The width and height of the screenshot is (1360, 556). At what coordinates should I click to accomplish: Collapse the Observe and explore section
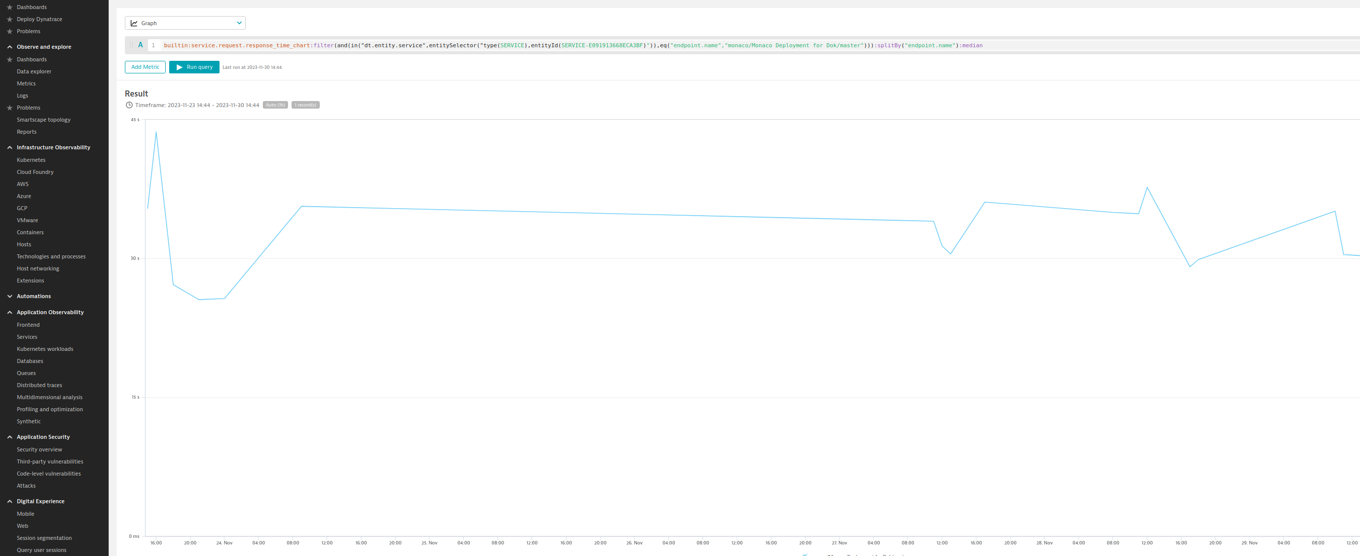[x=9, y=47]
